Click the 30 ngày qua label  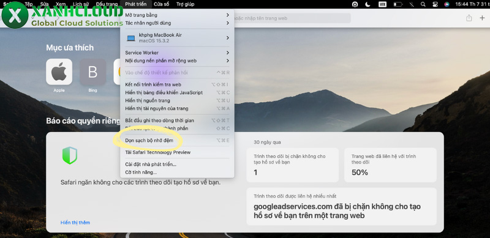coord(267,142)
